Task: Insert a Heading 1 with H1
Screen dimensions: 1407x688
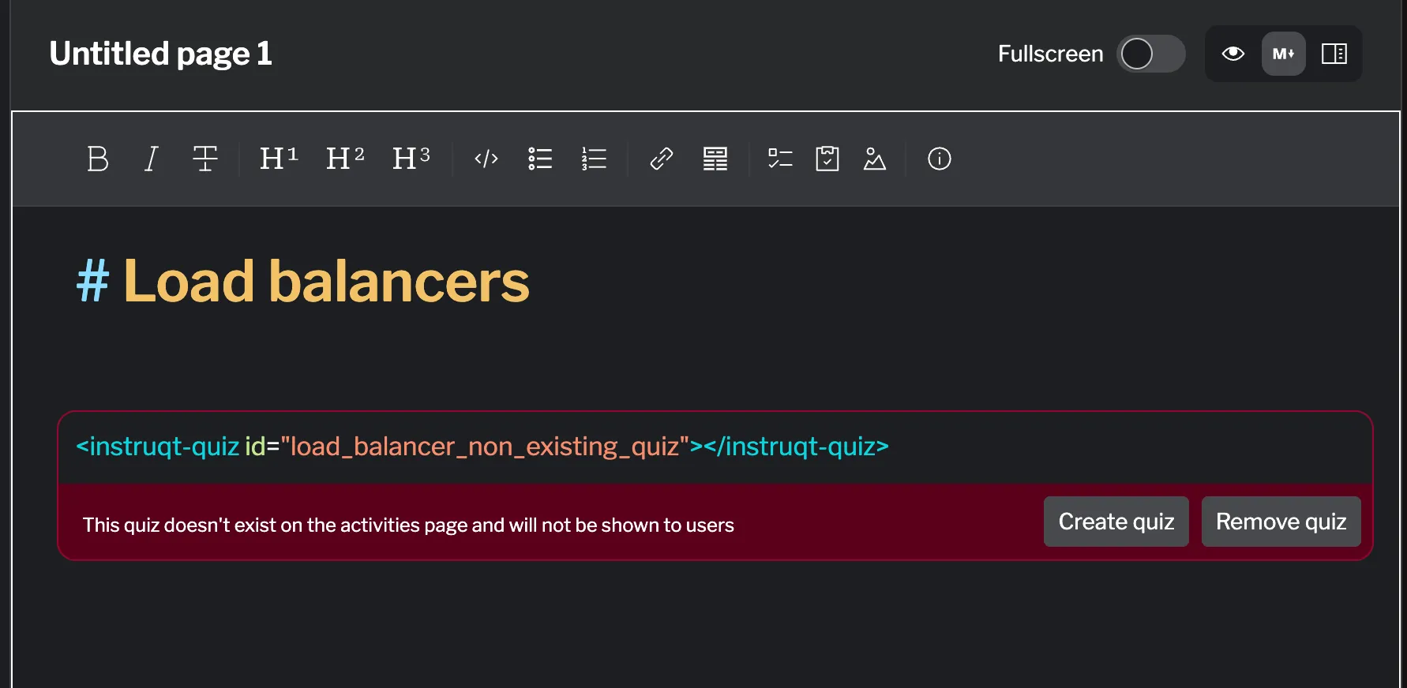Action: 279,159
